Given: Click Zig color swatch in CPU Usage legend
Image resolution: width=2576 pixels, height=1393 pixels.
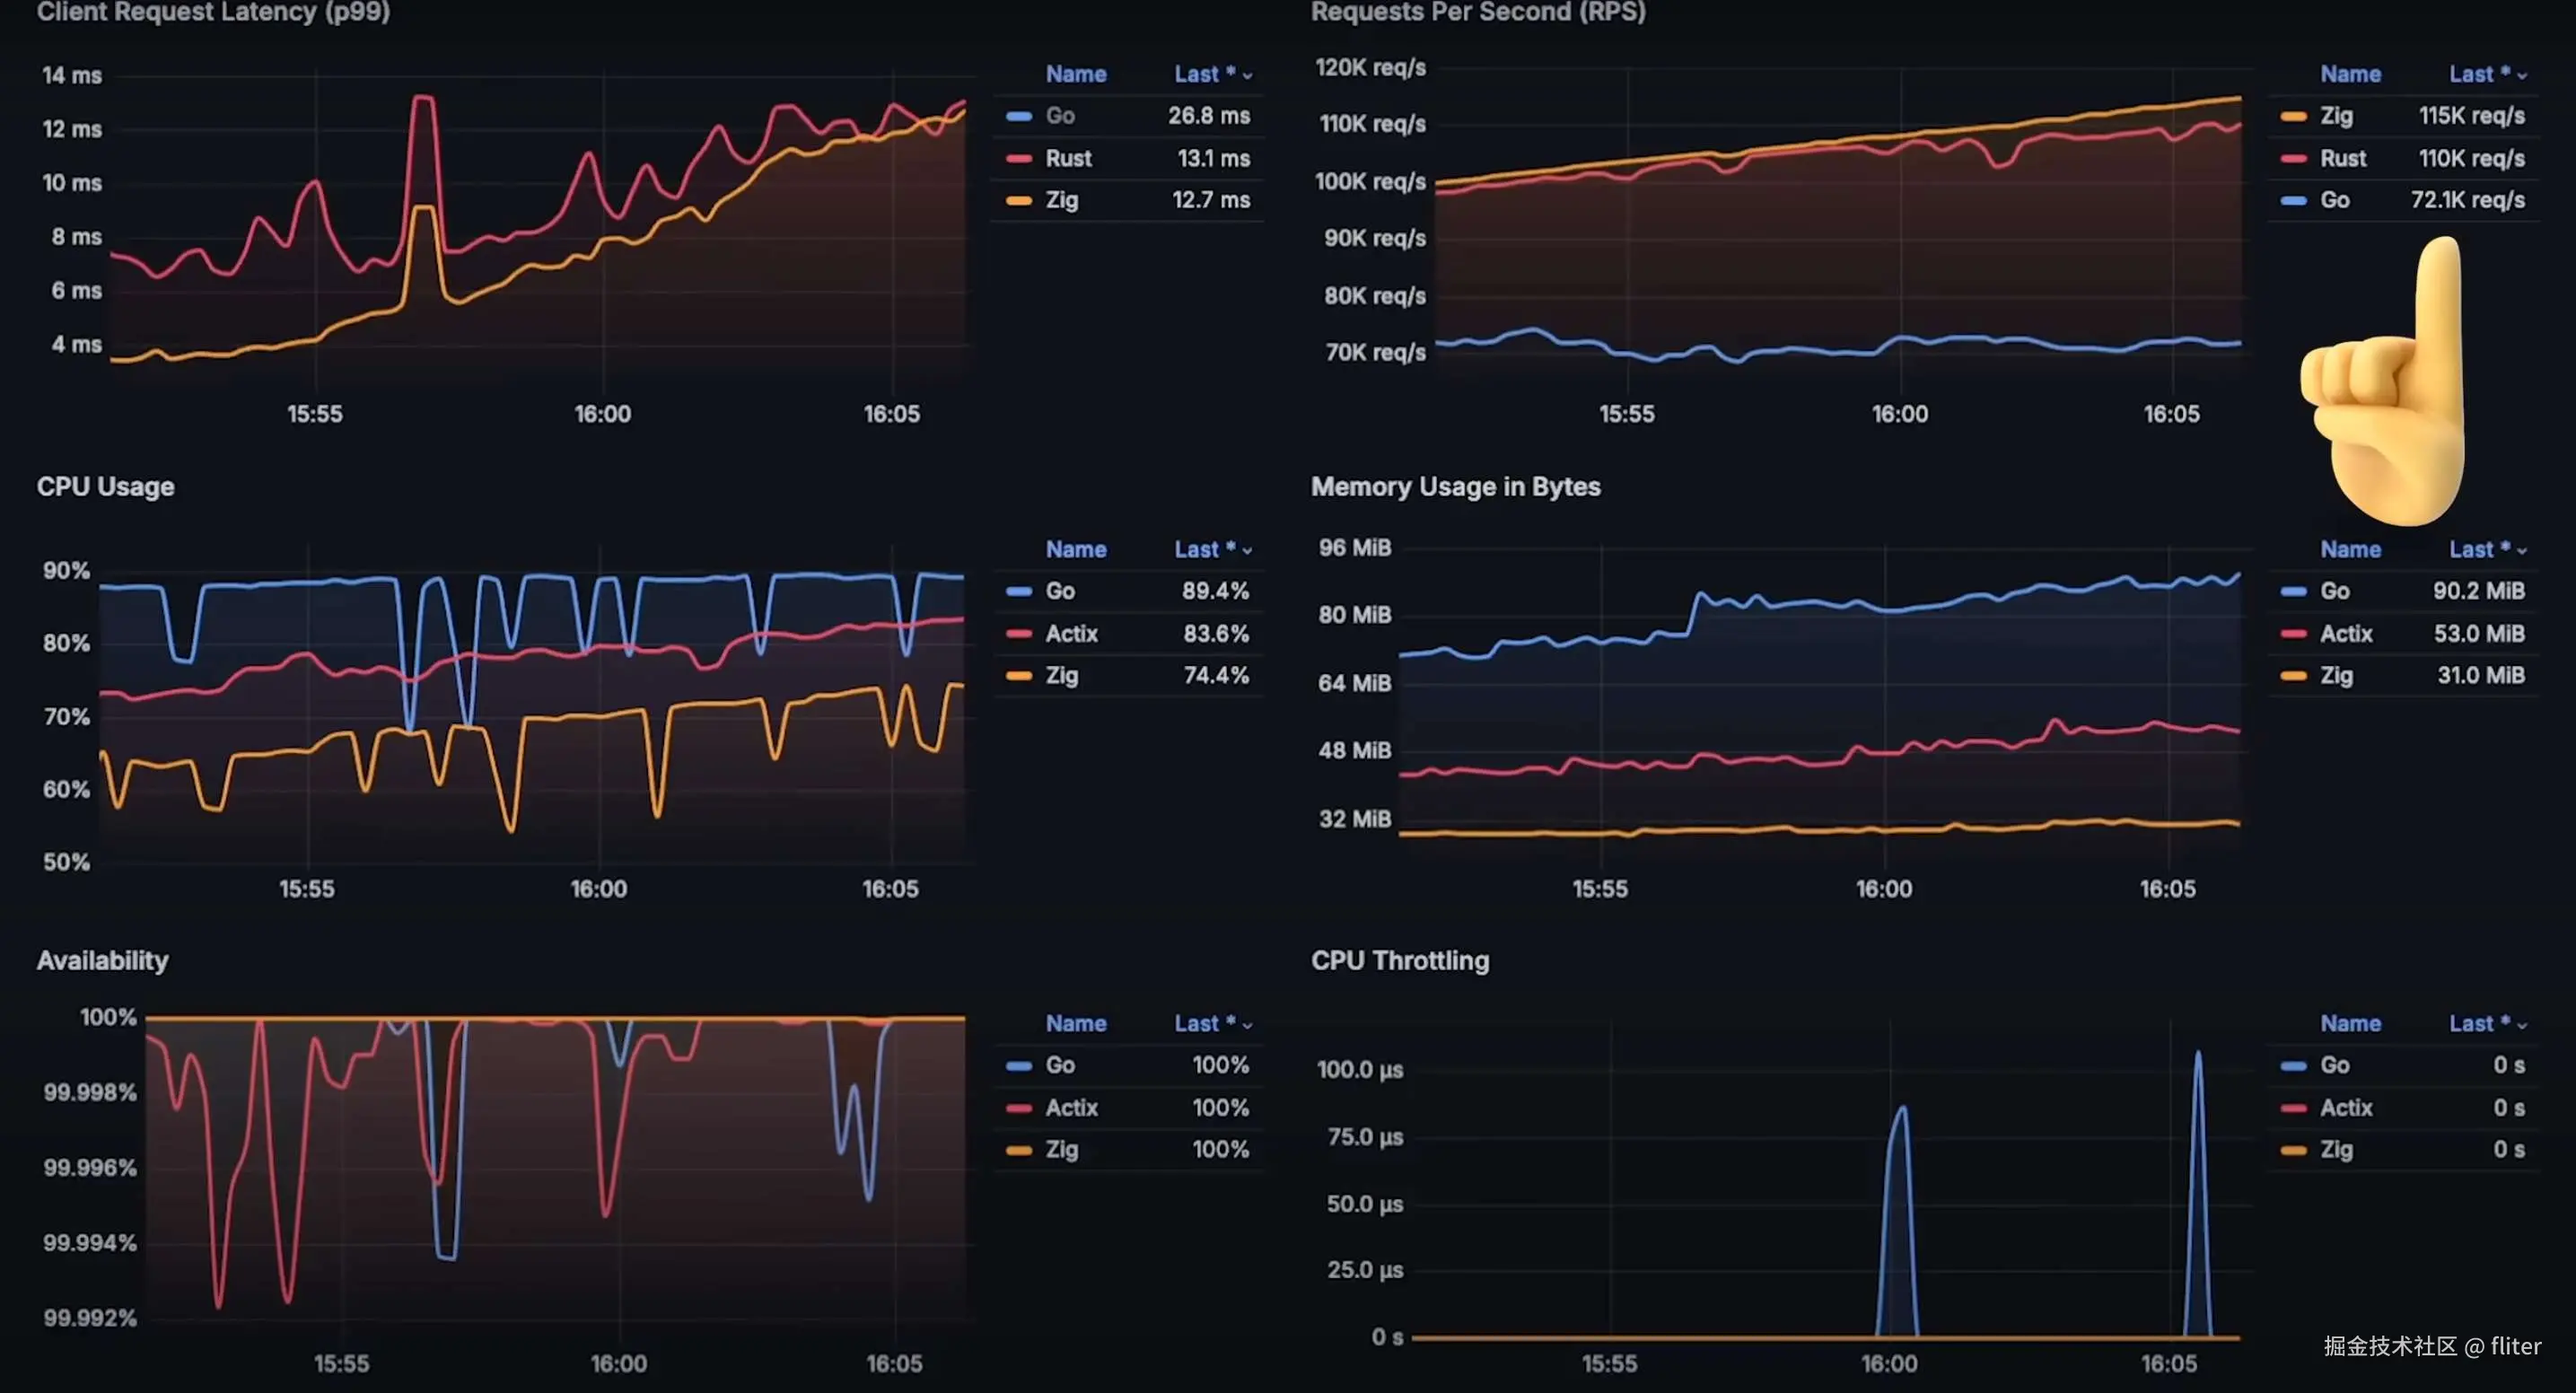Looking at the screenshot, I should click(1018, 676).
